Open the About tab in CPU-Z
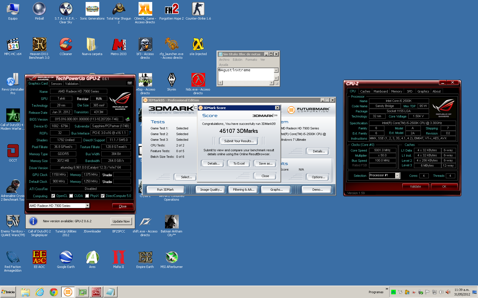The height and width of the screenshot is (298, 478). click(436, 91)
